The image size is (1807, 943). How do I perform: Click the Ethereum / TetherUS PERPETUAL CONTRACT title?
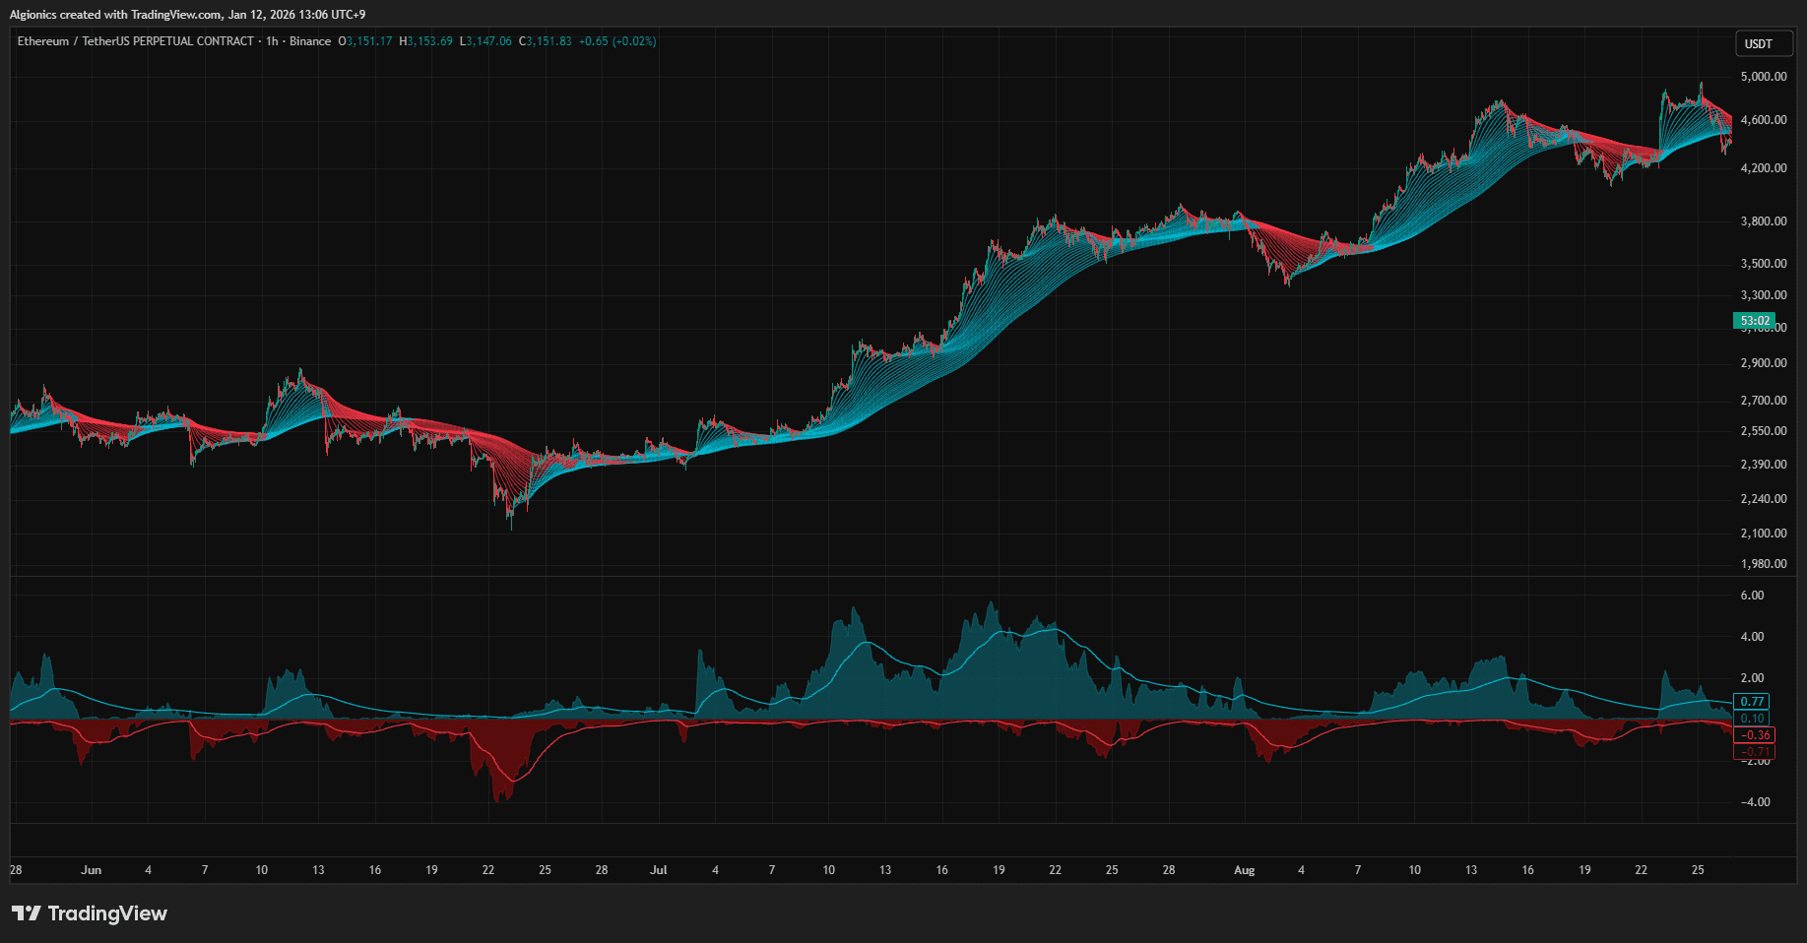pyautogui.click(x=136, y=41)
